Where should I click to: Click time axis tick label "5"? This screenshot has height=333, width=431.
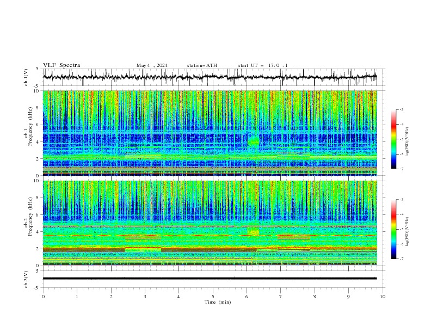[x=213, y=297]
